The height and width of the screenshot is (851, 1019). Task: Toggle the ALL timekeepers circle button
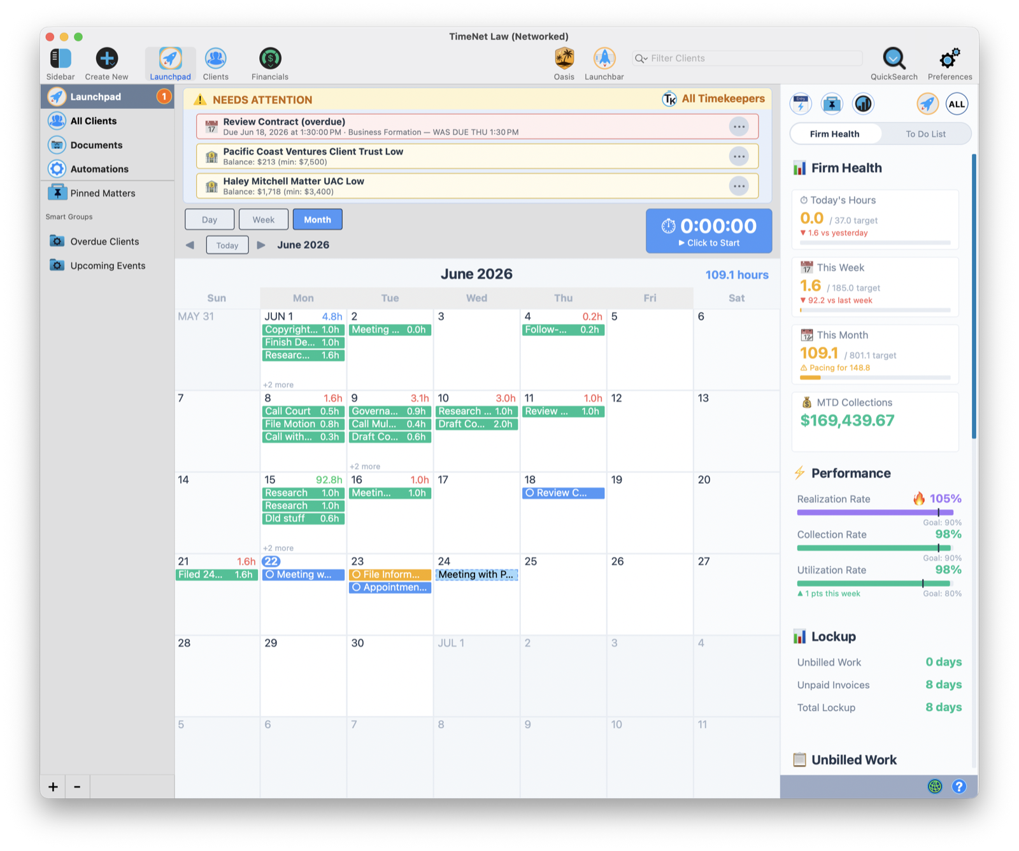[957, 104]
